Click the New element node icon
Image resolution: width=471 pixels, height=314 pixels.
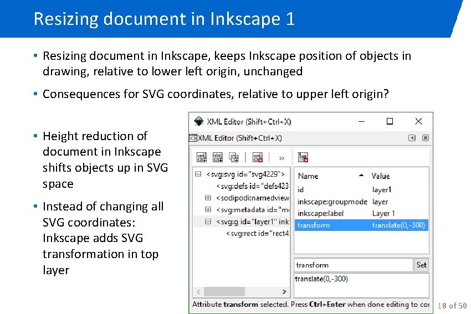point(202,157)
